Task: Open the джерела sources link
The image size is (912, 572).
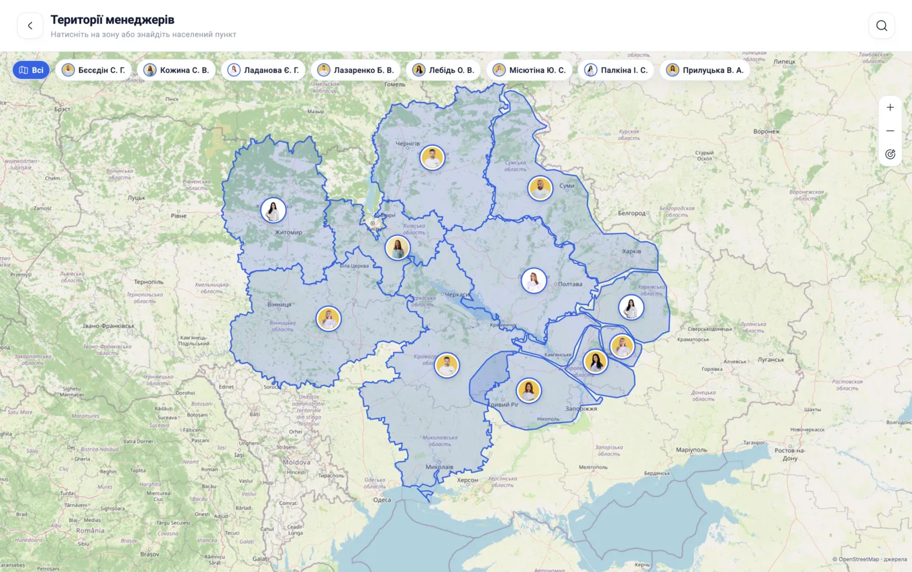Action: pyautogui.click(x=895, y=559)
